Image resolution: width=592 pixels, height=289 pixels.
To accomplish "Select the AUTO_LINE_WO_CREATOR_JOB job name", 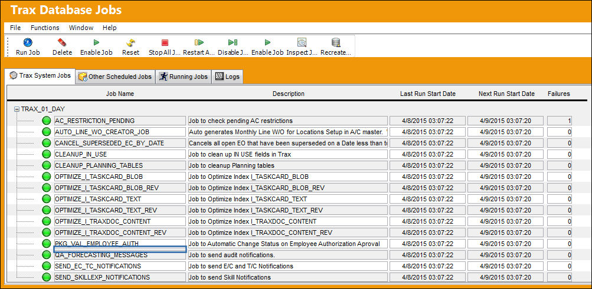I will click(x=120, y=132).
